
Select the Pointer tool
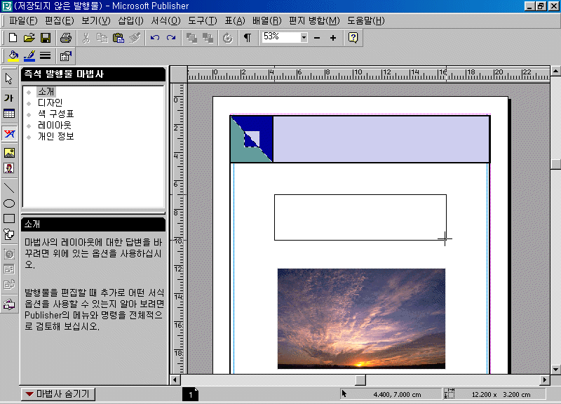(x=9, y=79)
